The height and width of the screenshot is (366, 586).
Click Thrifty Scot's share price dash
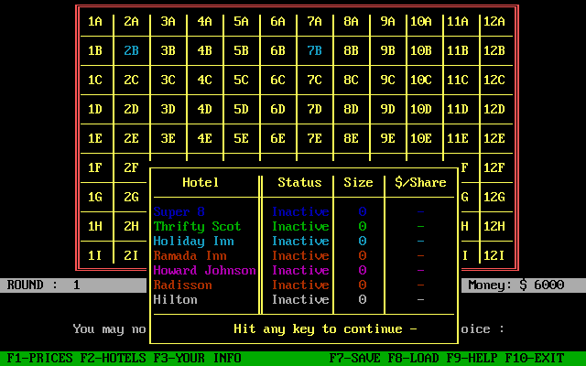(420, 226)
